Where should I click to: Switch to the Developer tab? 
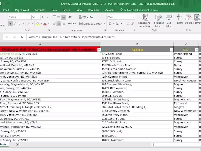(93, 10)
